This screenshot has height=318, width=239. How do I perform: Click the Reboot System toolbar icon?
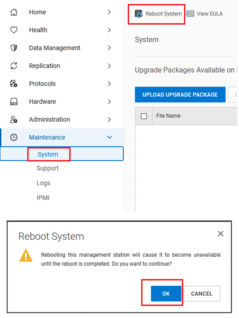point(139,14)
